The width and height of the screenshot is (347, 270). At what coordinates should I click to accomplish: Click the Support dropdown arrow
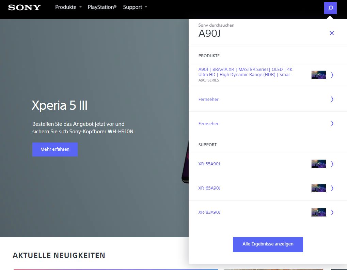(x=146, y=7)
